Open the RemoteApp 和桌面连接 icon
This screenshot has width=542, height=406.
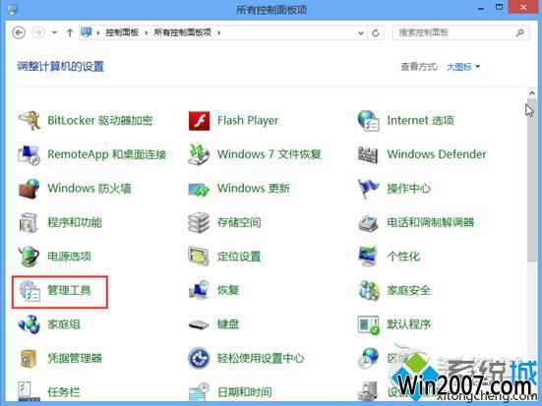pos(30,154)
